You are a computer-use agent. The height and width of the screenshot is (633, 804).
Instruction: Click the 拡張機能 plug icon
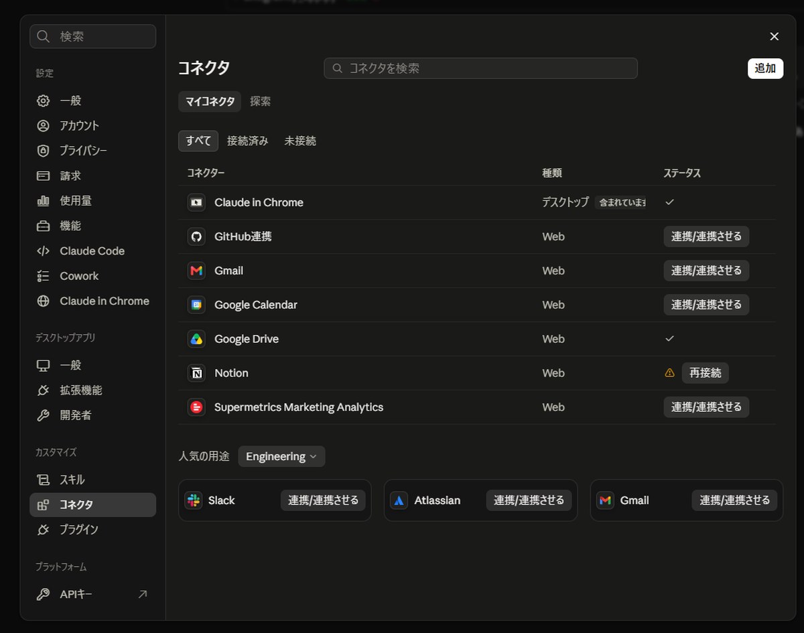pyautogui.click(x=44, y=390)
